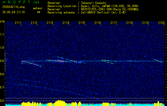Click the Receiving Location field label
Viewport: 167px width, 106px height.
[x=62, y=6]
